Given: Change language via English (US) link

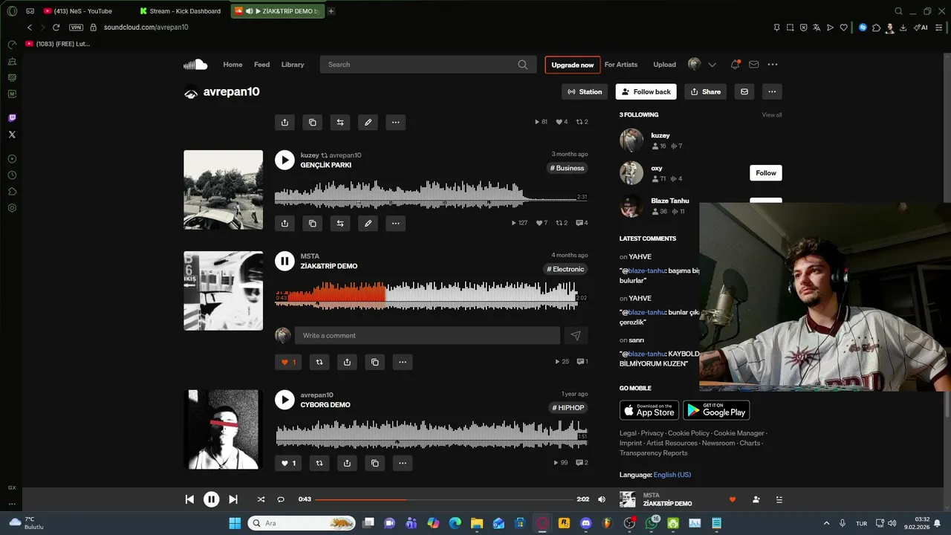Looking at the screenshot, I should (x=672, y=475).
